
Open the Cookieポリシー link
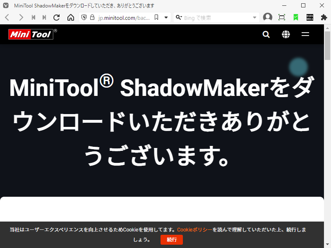tap(194, 230)
